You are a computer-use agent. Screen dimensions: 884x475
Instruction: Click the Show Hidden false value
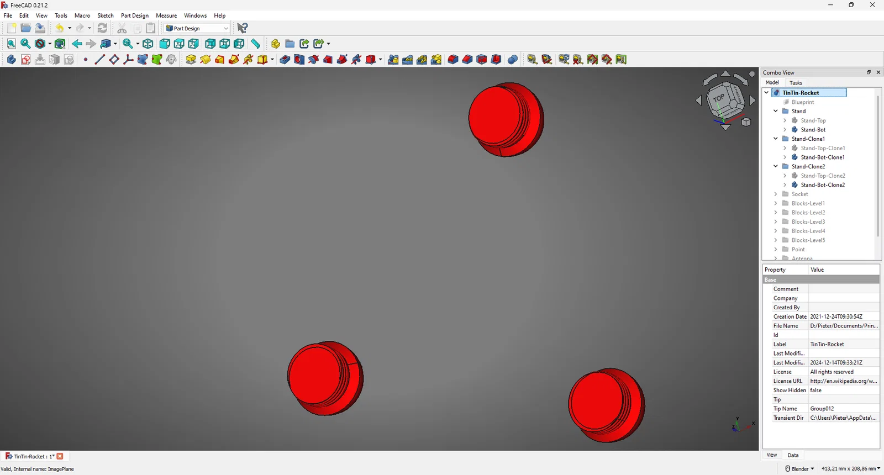point(844,390)
